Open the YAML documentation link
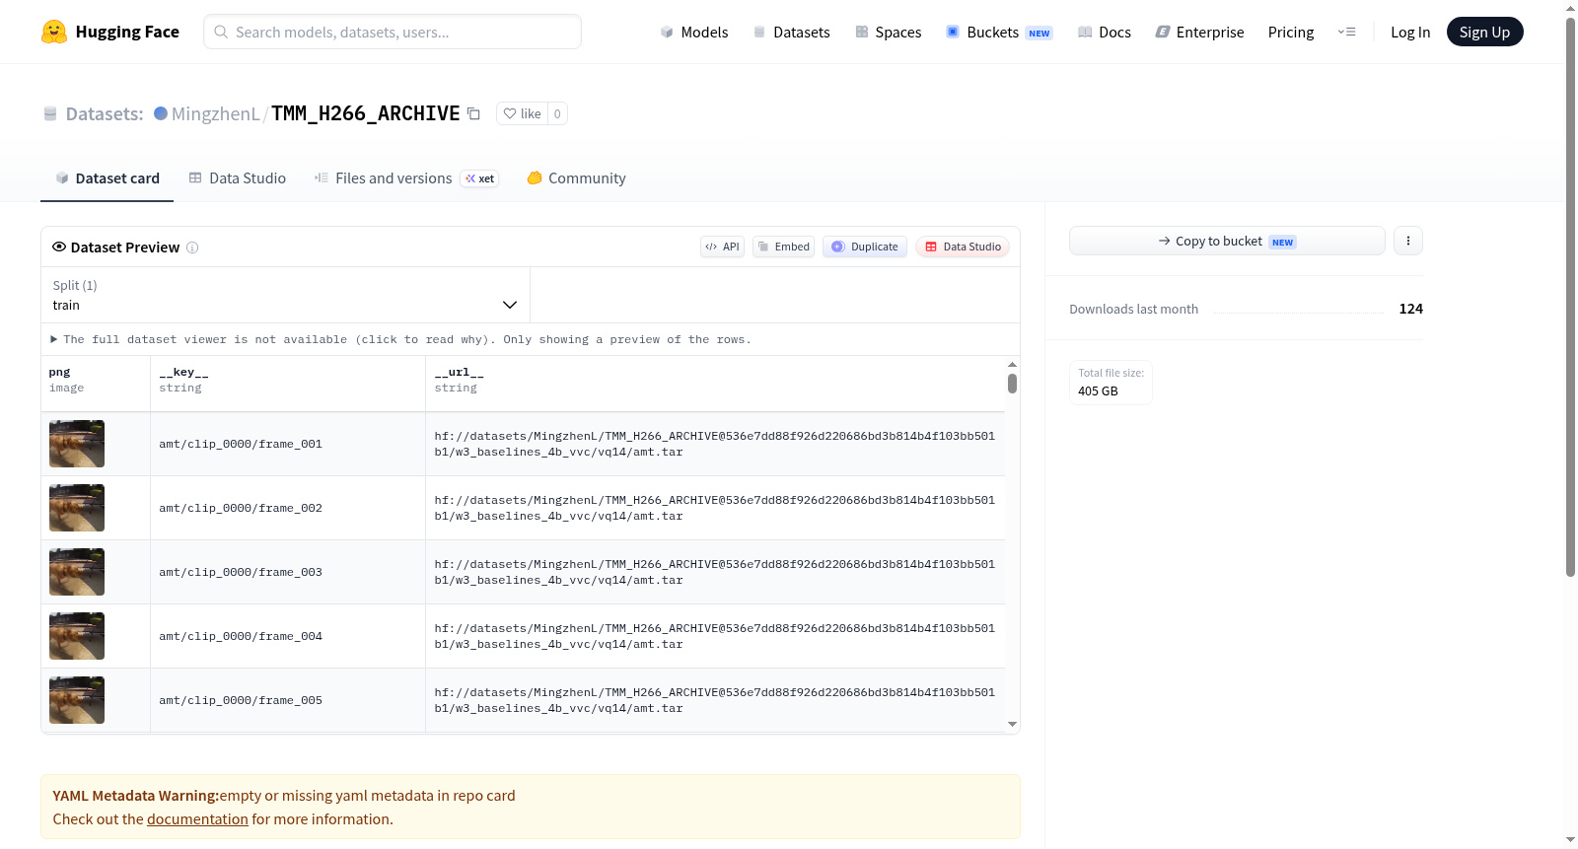Image resolution: width=1578 pixels, height=849 pixels. point(197,819)
